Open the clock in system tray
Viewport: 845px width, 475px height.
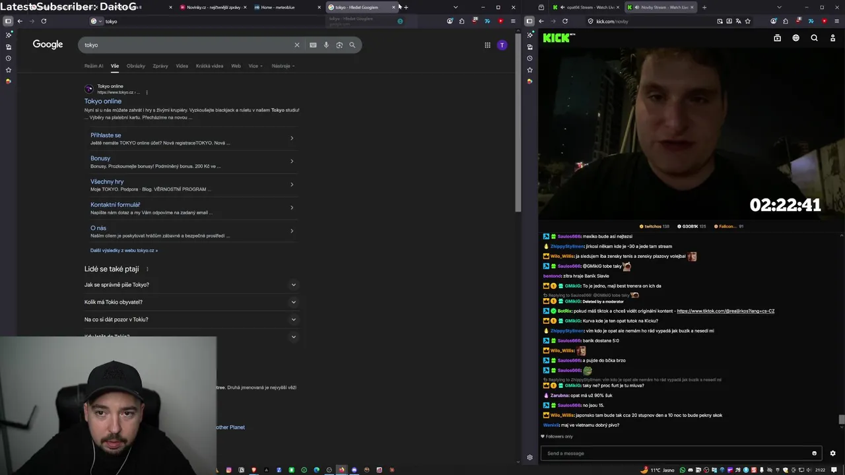coord(820,470)
